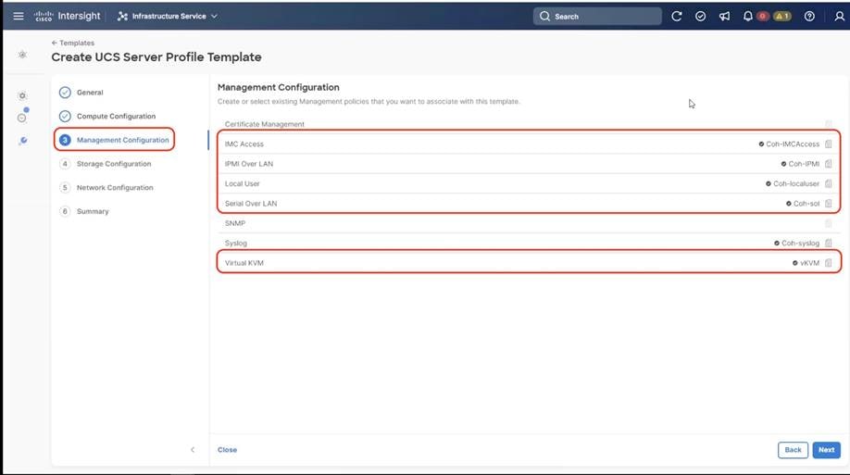Click the top sidebar gear icon
This screenshot has height=475, width=850.
click(x=22, y=55)
